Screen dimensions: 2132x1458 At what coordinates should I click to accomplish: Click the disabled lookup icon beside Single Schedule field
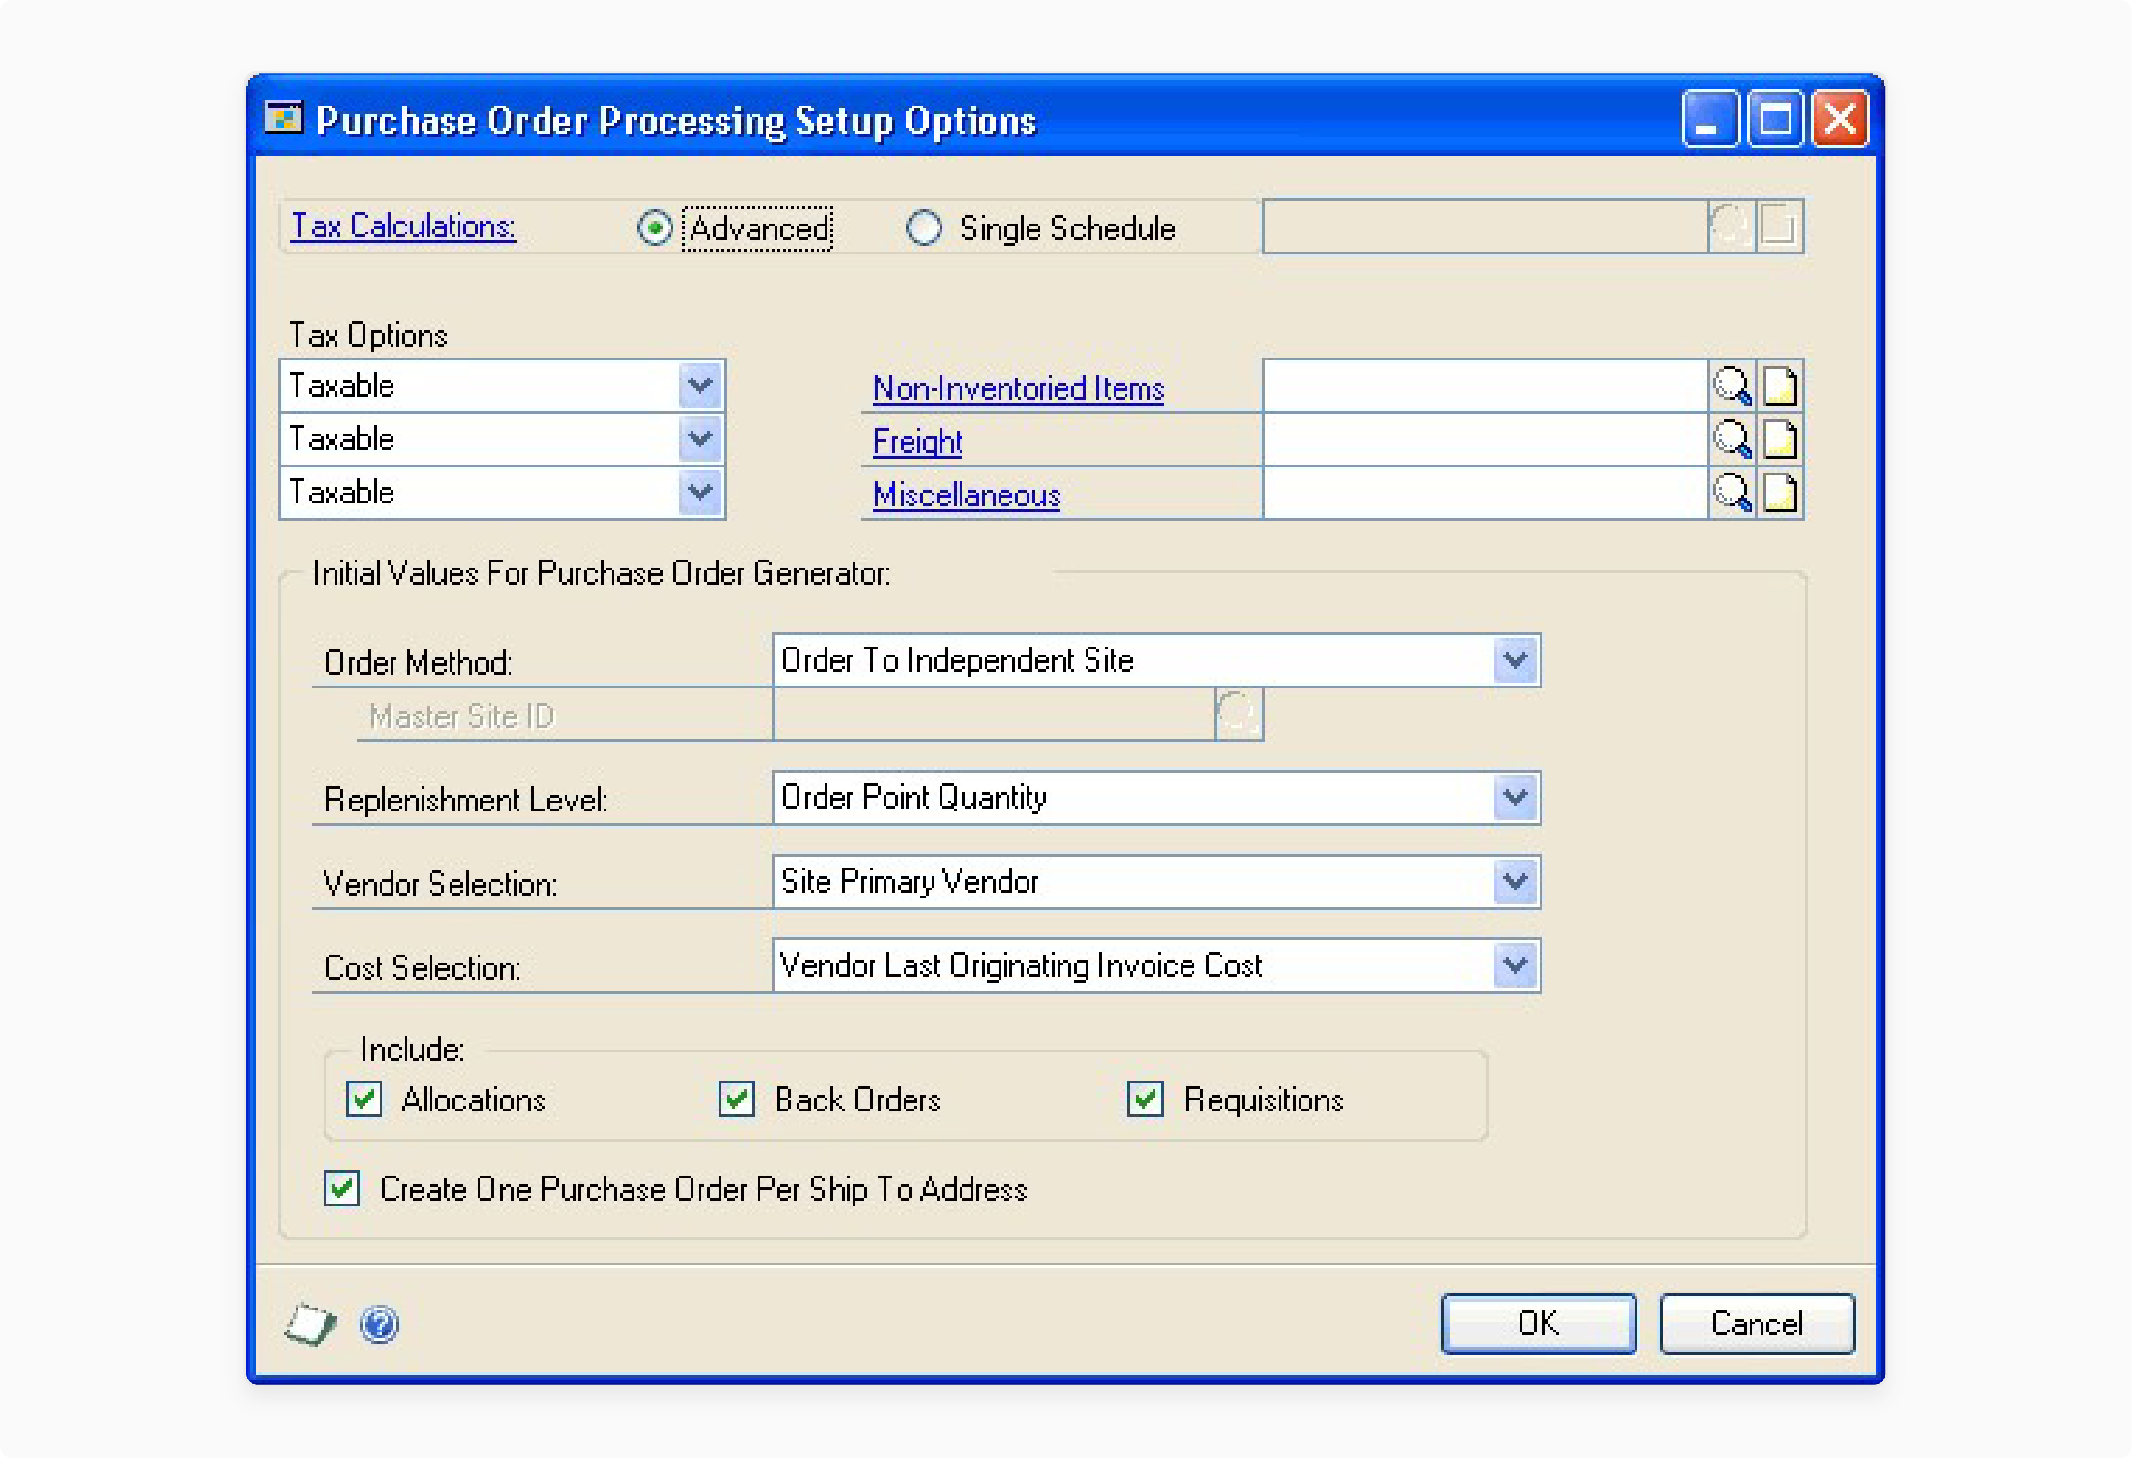tap(1732, 225)
